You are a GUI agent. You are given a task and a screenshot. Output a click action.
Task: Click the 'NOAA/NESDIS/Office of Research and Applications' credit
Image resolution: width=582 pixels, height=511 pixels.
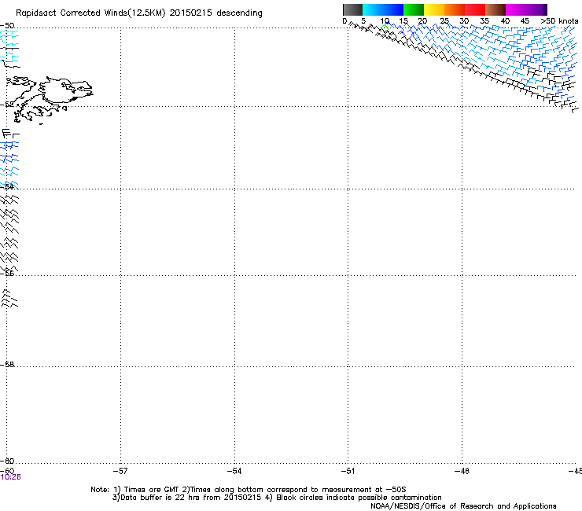463,506
